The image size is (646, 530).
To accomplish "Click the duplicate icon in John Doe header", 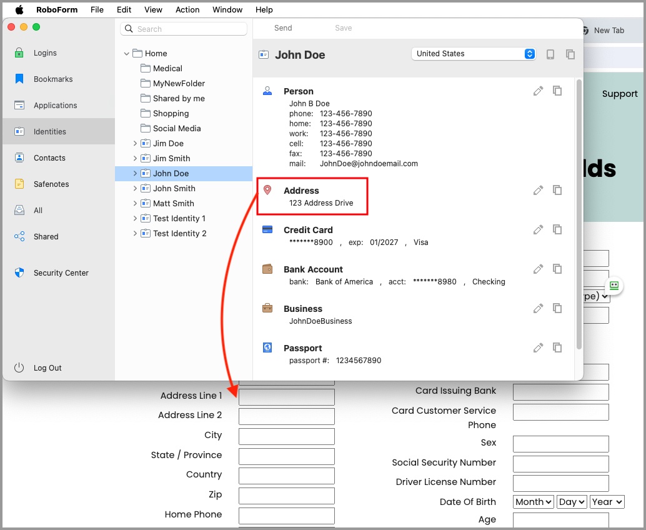I will (x=570, y=54).
